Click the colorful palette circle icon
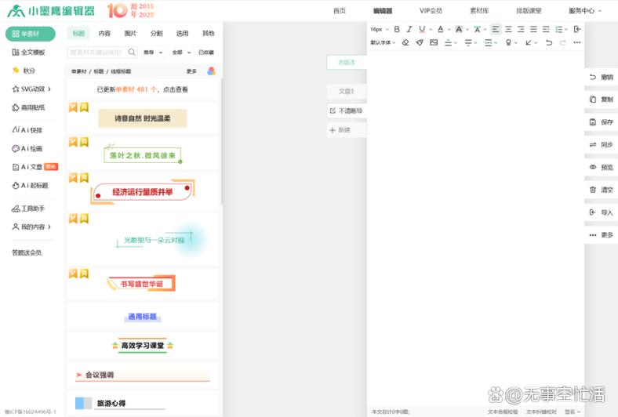Screen dimensions: 618x417 click(x=211, y=71)
